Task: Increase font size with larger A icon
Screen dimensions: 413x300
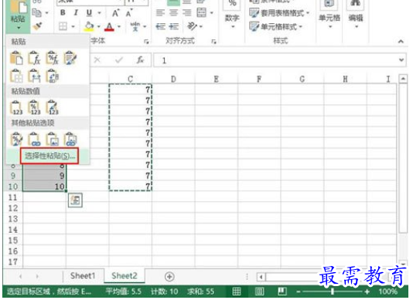Action: tap(115, 12)
